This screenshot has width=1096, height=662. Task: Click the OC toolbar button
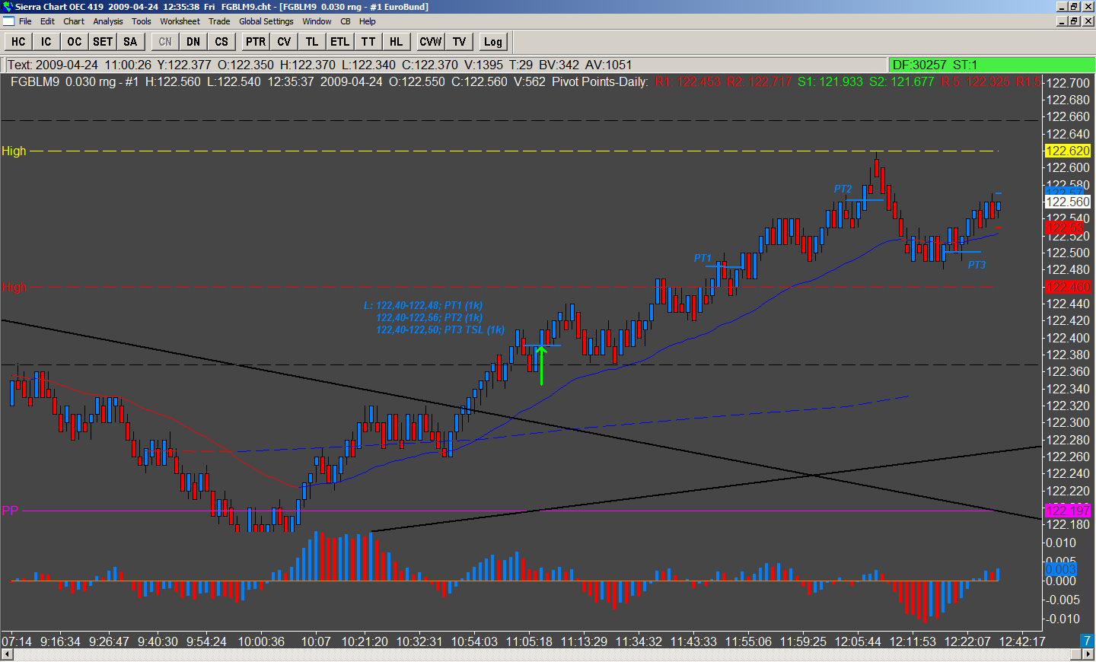[75, 42]
